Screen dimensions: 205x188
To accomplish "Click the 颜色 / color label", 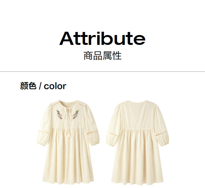I will pyautogui.click(x=43, y=86).
